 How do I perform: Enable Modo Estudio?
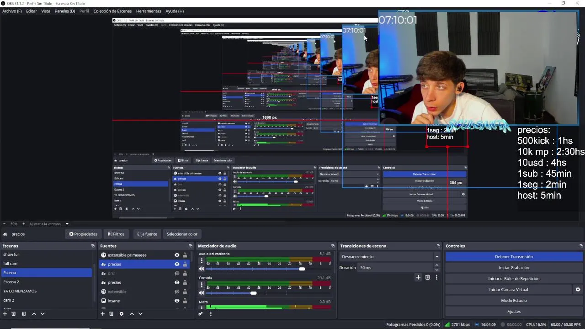click(514, 301)
